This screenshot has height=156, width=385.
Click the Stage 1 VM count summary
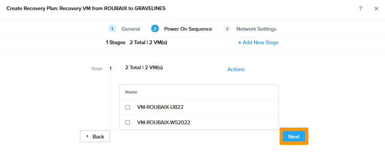tap(144, 68)
